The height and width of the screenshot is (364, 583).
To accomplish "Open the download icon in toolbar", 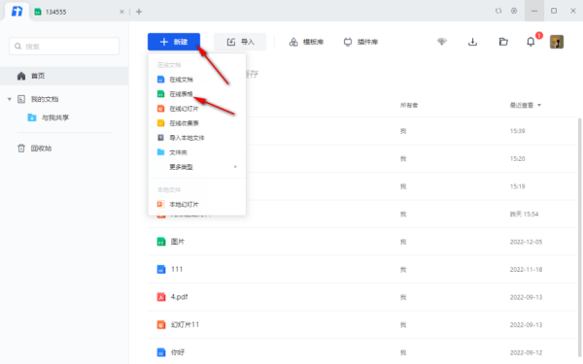I will pos(472,42).
